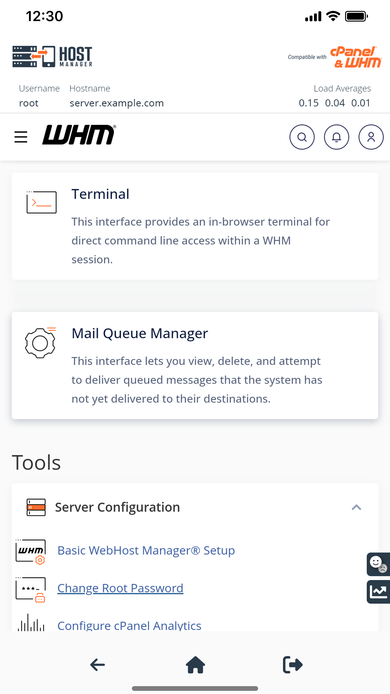The height and width of the screenshot is (694, 390).
Task: Click the Load Averages label
Action: pos(342,89)
